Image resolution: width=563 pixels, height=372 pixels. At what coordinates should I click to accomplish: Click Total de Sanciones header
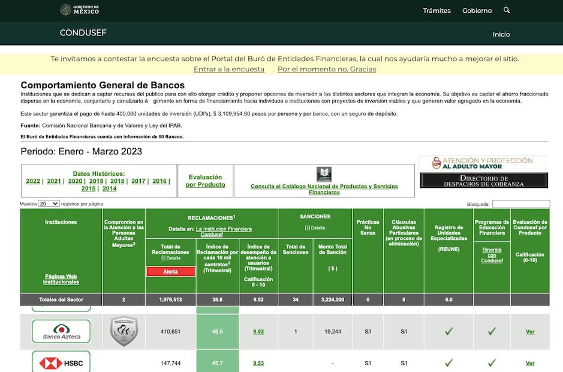point(296,250)
